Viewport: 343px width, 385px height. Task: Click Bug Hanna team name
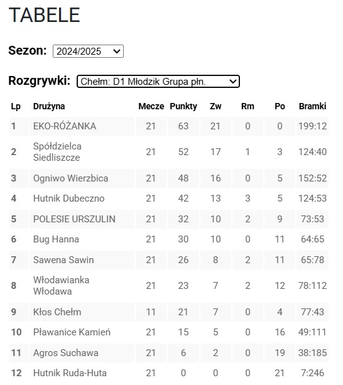56,239
